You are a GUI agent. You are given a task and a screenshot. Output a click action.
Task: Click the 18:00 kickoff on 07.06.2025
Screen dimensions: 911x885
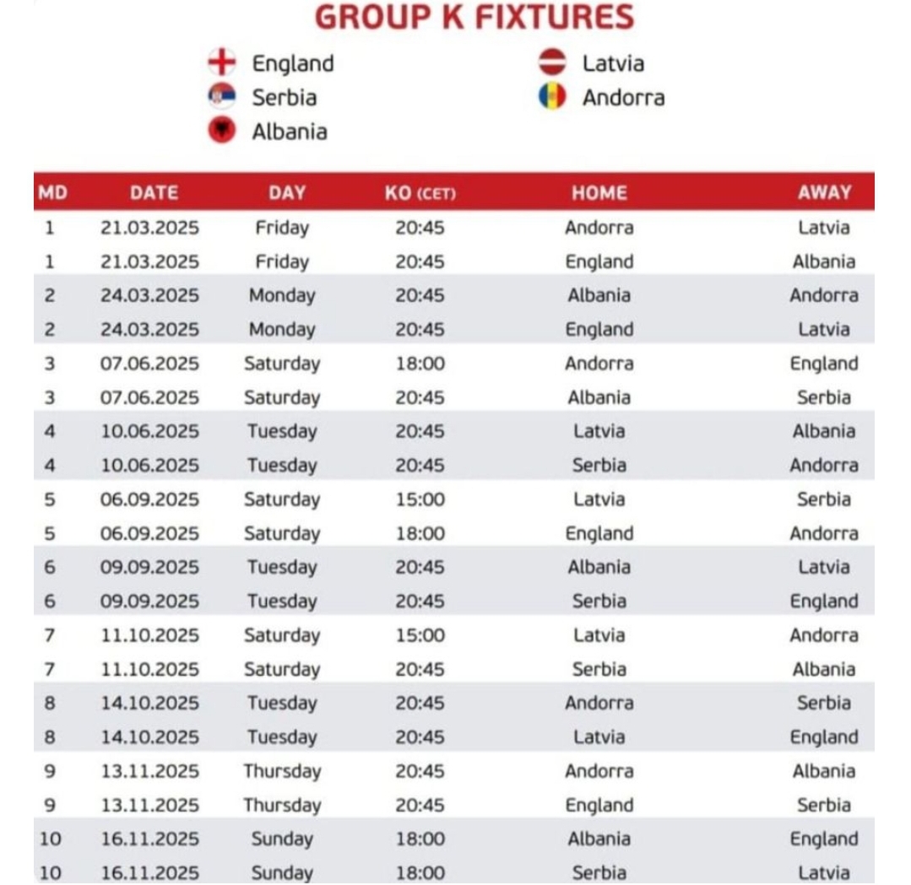(x=420, y=364)
